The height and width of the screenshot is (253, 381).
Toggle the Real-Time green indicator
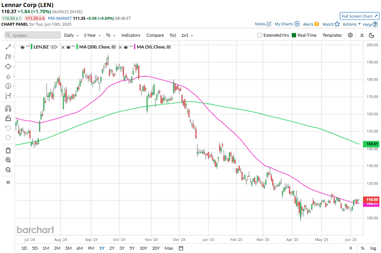294,35
